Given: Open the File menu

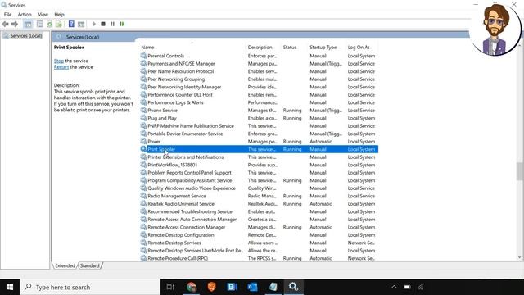Looking at the screenshot, I should [7, 15].
